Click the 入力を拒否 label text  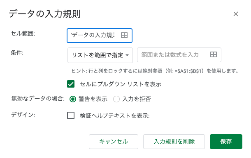pyautogui.click(x=137, y=99)
